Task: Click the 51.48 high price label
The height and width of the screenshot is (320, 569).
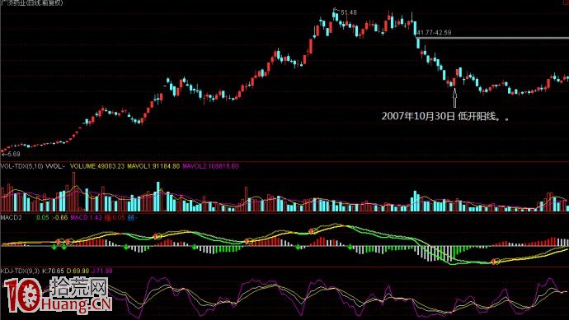Action: click(x=349, y=12)
